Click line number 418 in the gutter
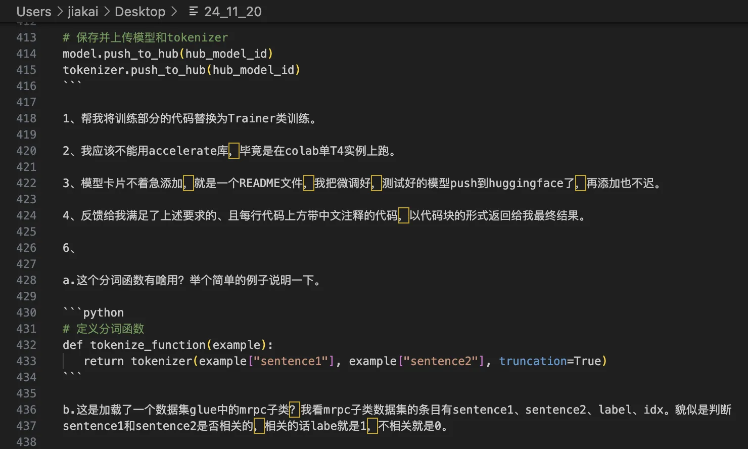 coord(26,118)
